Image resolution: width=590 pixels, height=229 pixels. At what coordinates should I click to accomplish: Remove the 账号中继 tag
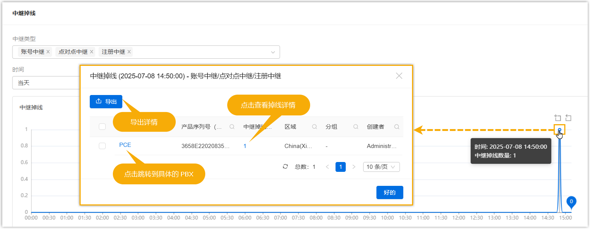(x=48, y=52)
